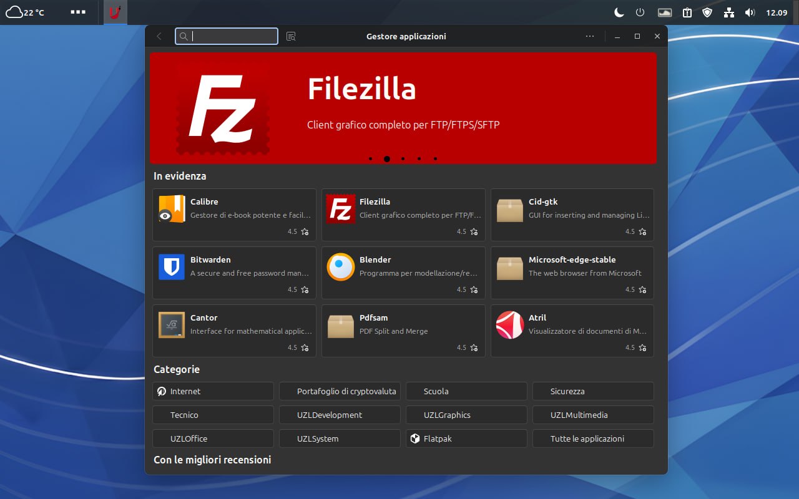Click the "Categorie" section heading
The width and height of the screenshot is (799, 499).
click(177, 369)
